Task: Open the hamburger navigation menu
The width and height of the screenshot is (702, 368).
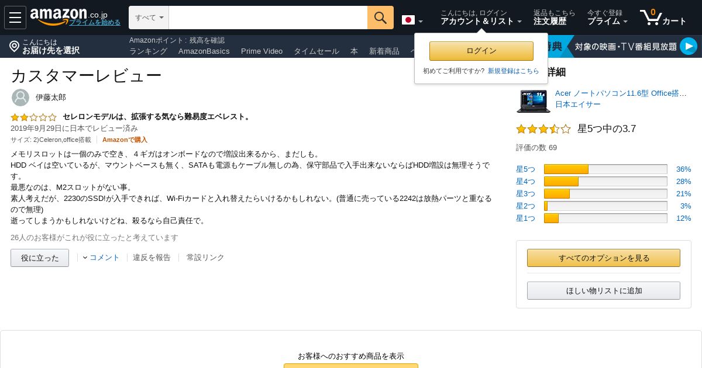Action: [15, 18]
